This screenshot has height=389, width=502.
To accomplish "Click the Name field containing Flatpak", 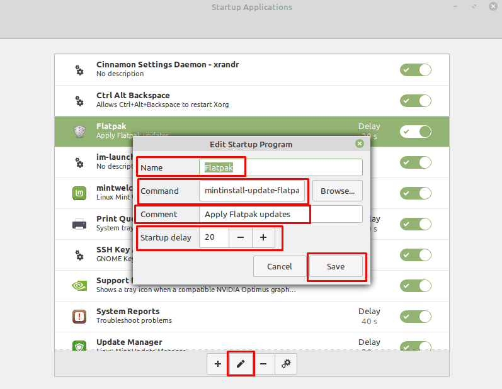I will click(281, 167).
